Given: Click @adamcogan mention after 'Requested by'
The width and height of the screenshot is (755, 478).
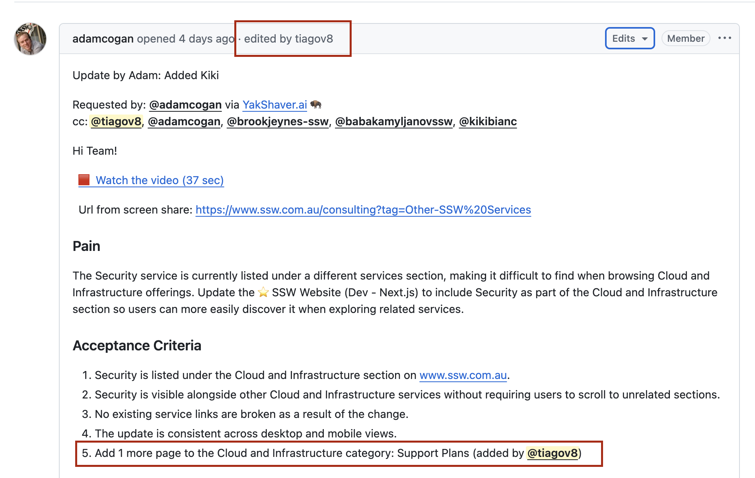Looking at the screenshot, I should click(185, 105).
